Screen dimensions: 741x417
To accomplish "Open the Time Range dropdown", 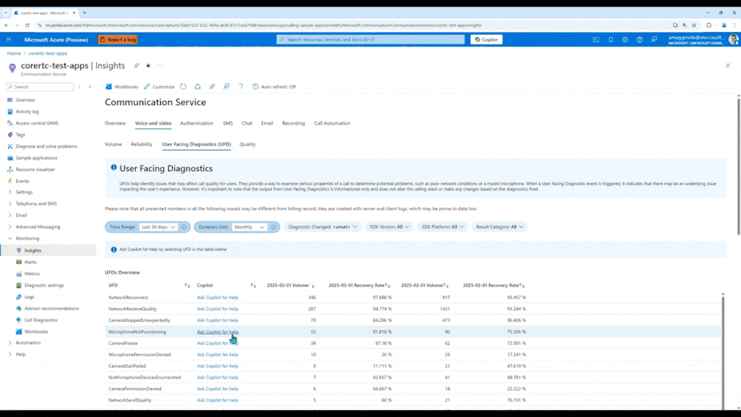I will click(x=158, y=227).
